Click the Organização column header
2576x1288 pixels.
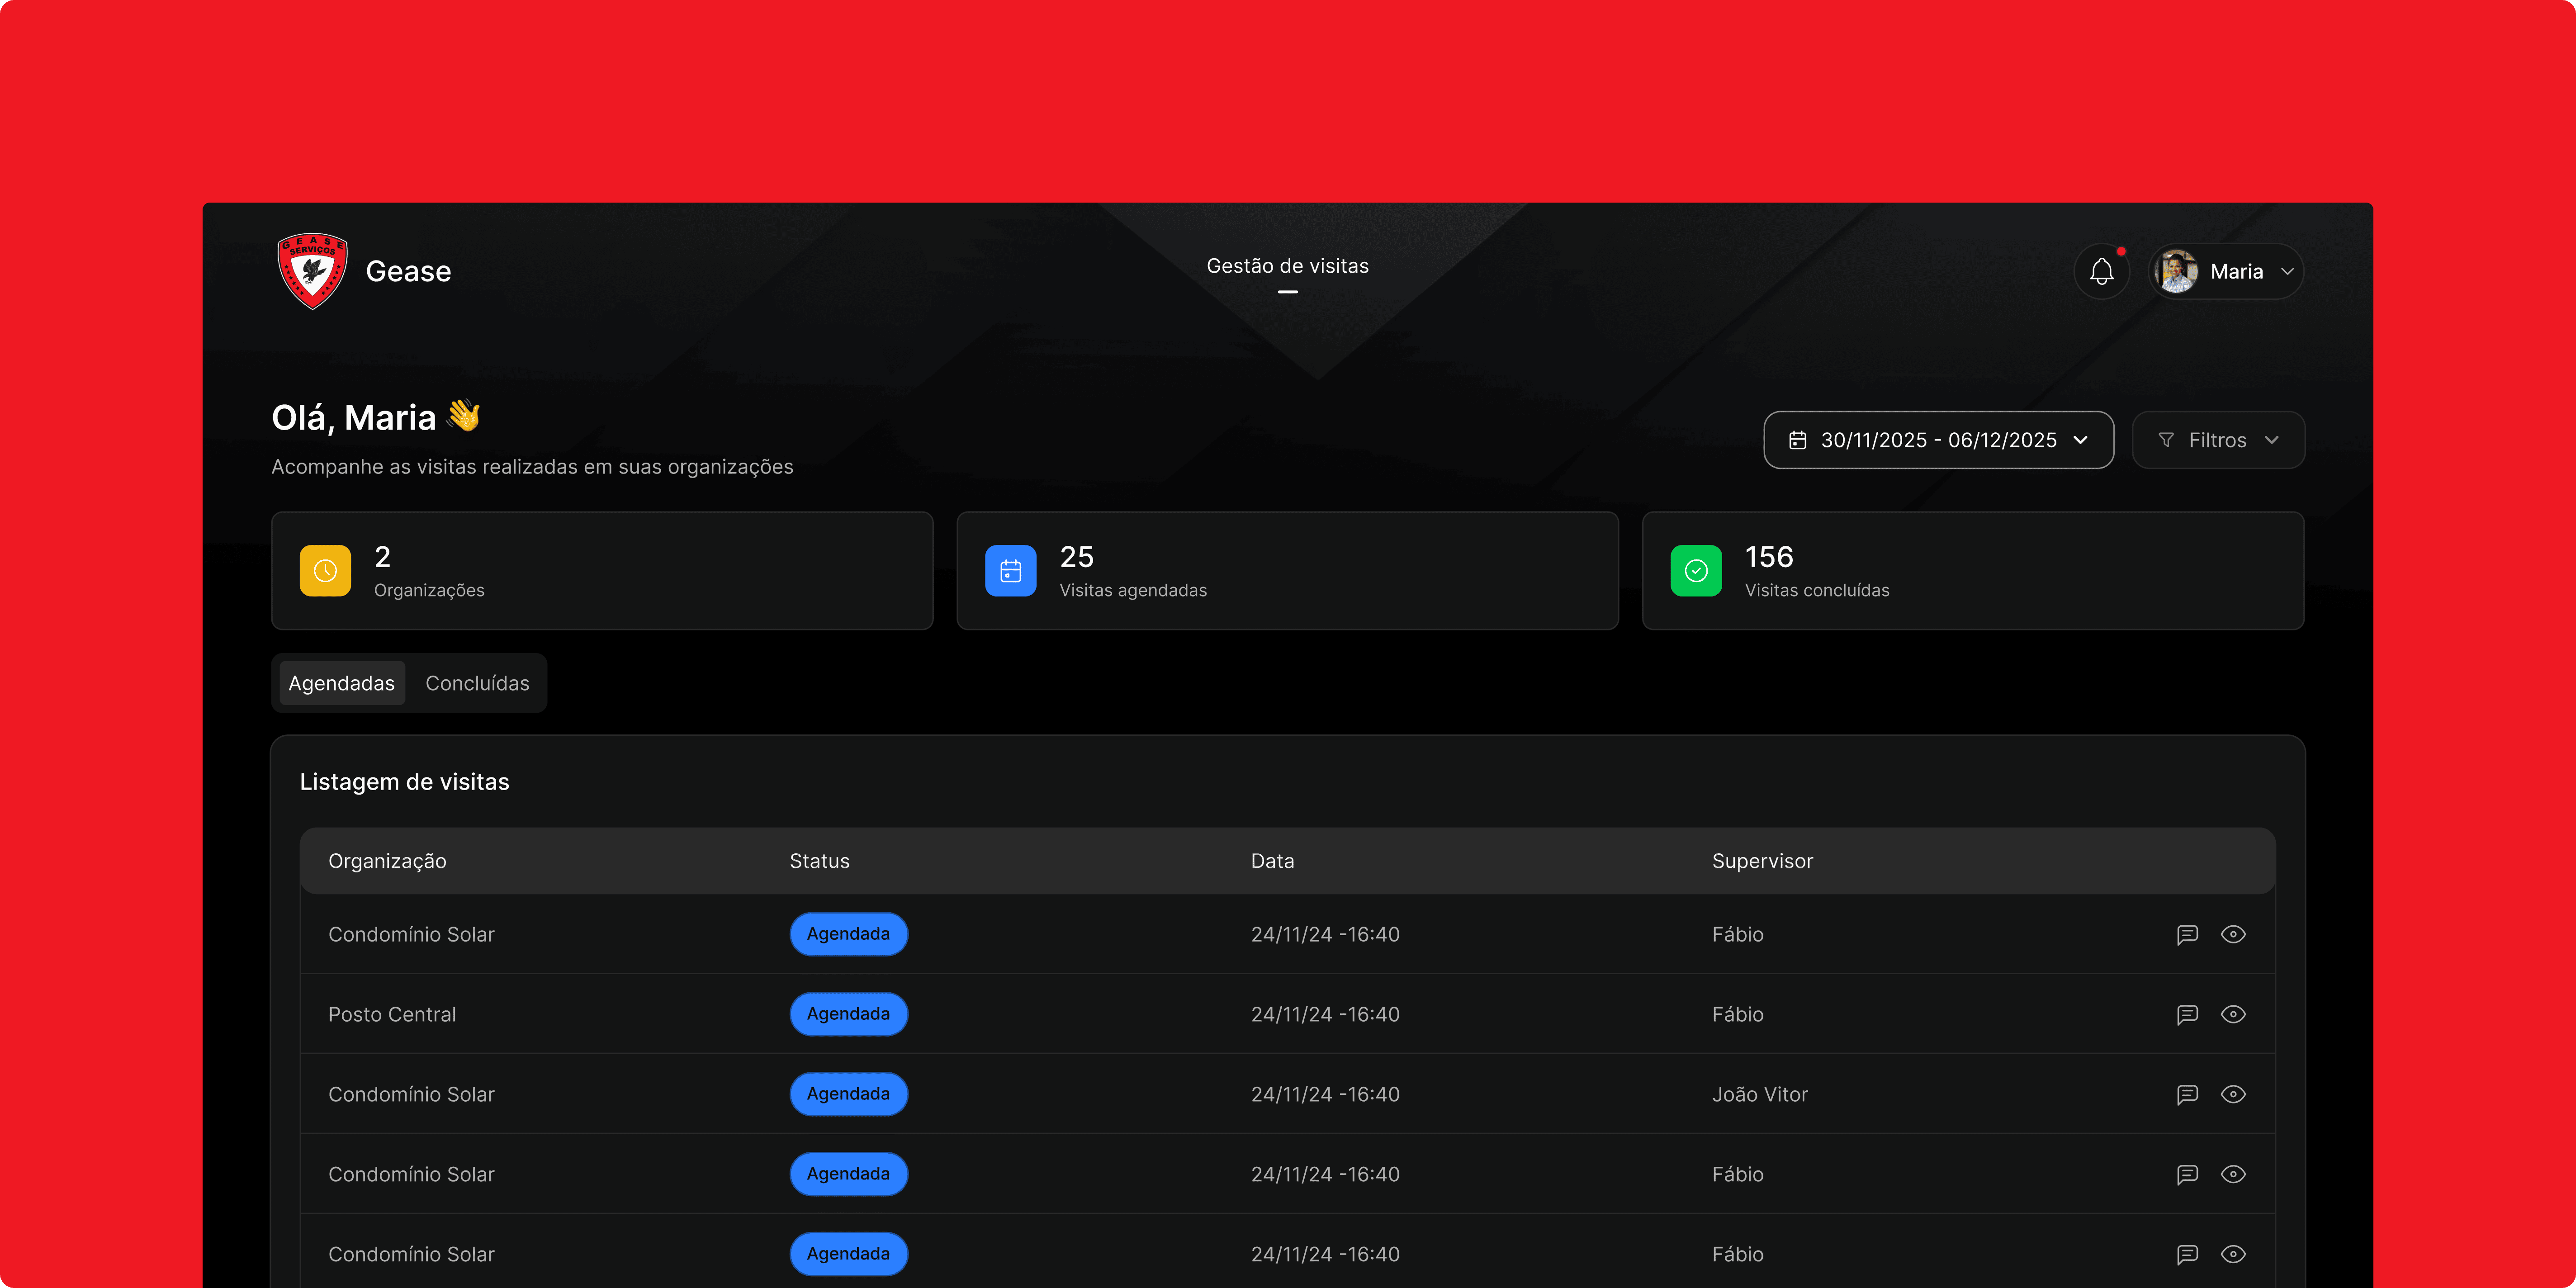pos(387,861)
